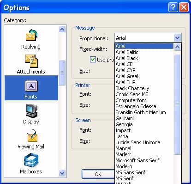Collapse the Proportional font dropdown arrow
Image resolution: width=191 pixels, height=184 pixels.
pos(177,38)
